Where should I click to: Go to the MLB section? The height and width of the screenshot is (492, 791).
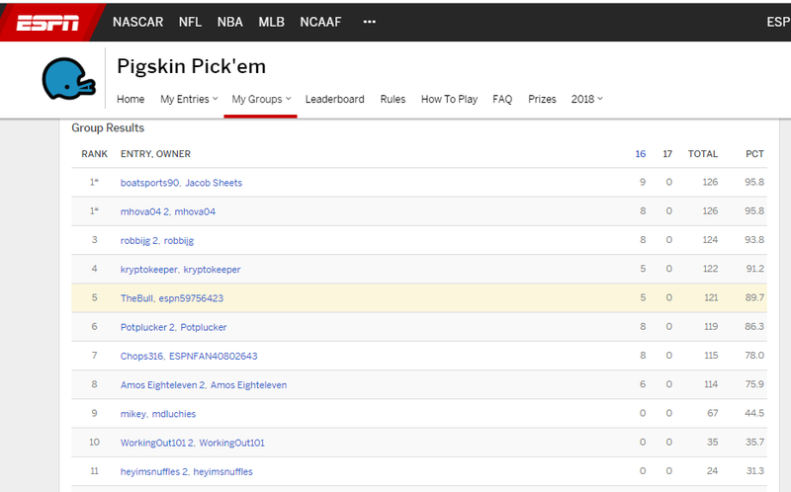271,22
